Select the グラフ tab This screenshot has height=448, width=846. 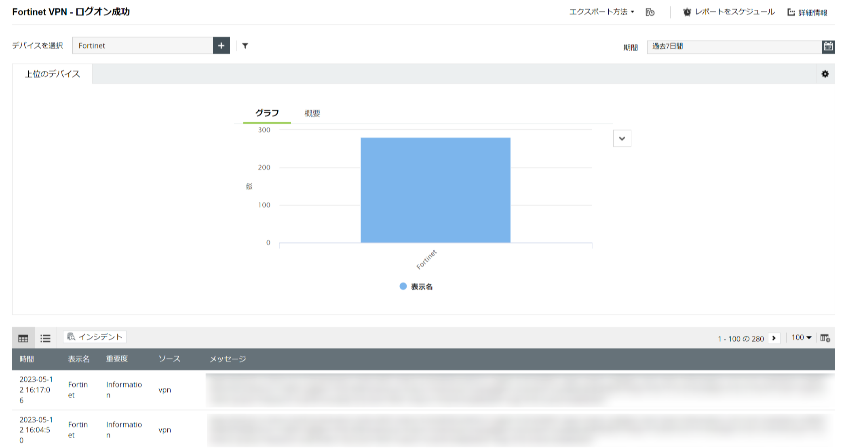pyautogui.click(x=267, y=113)
